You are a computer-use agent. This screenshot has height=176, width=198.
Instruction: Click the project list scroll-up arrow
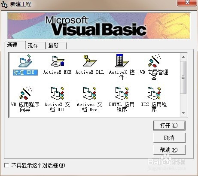[184, 57]
